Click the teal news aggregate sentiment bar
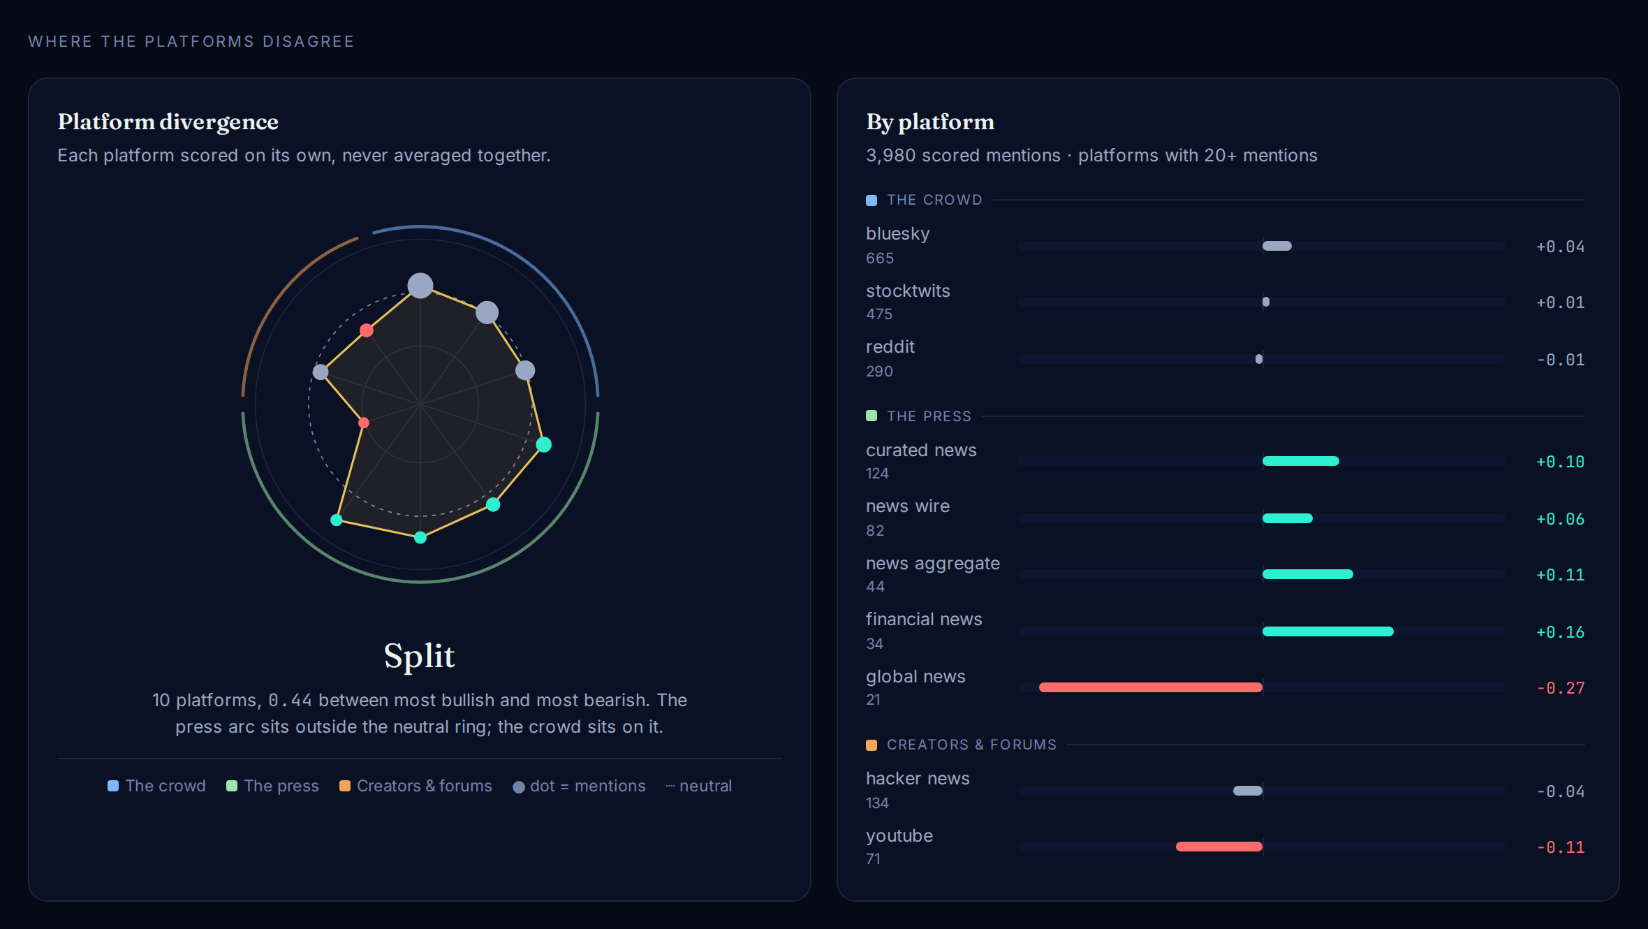This screenshot has height=929, width=1648. point(1308,574)
